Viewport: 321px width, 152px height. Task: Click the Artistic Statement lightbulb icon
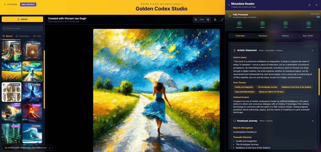[x=235, y=50]
